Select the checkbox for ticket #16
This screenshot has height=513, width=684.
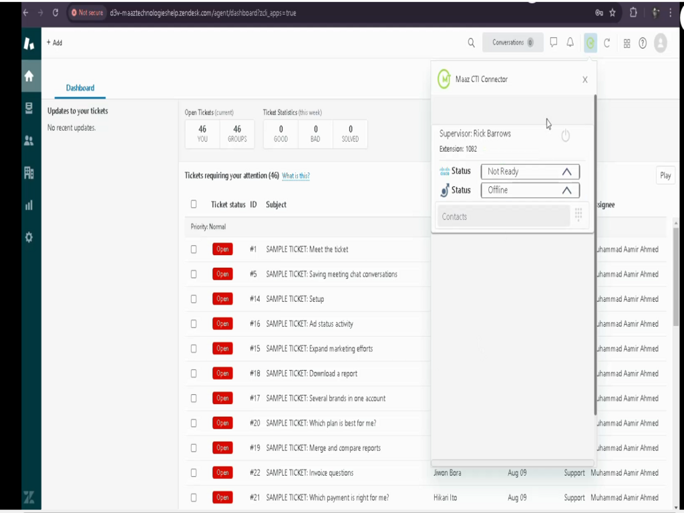pyautogui.click(x=194, y=324)
